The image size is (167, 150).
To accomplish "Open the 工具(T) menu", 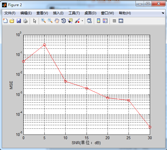I will [74, 13].
